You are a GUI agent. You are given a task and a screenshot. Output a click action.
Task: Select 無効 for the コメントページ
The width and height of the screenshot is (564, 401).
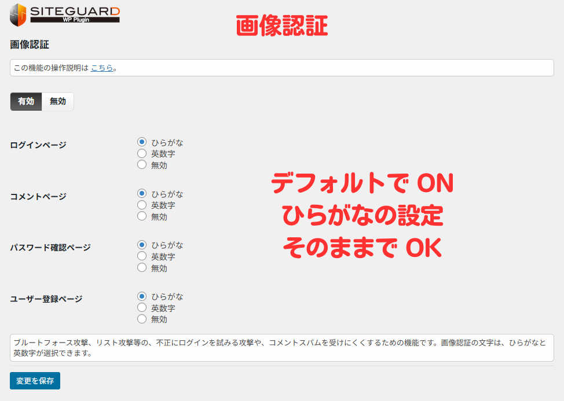141,216
